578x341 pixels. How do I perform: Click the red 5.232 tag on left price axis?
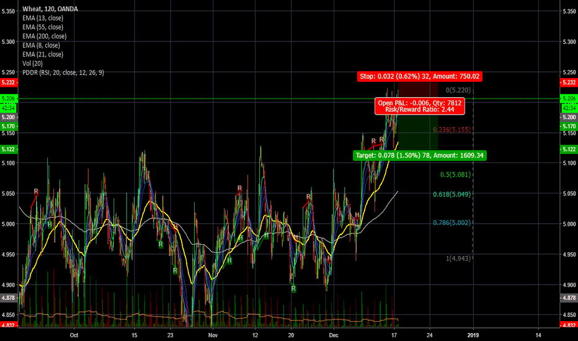9,82
